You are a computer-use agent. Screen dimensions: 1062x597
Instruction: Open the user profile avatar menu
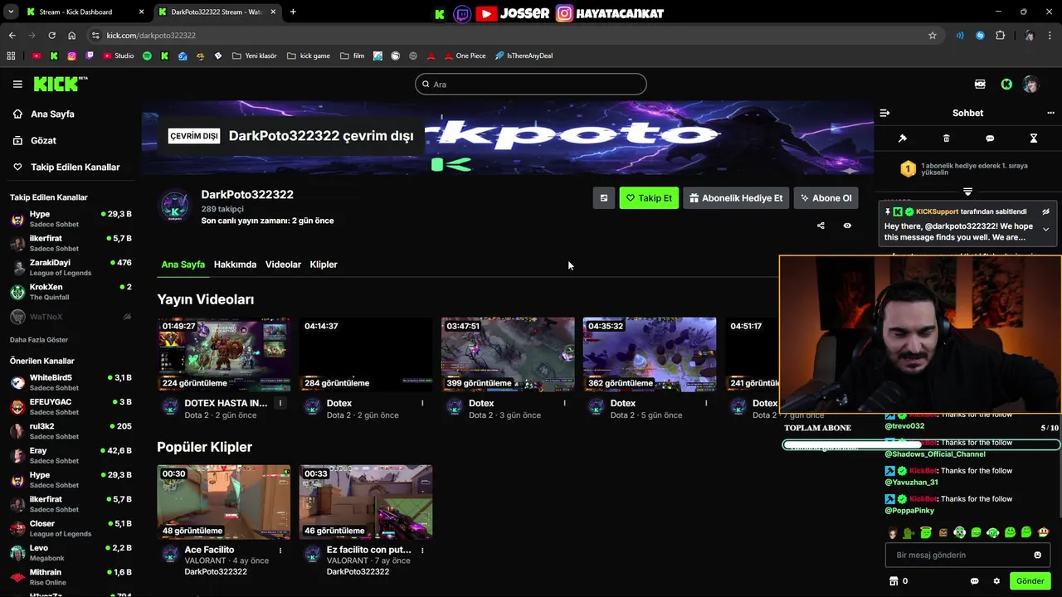tap(1030, 84)
